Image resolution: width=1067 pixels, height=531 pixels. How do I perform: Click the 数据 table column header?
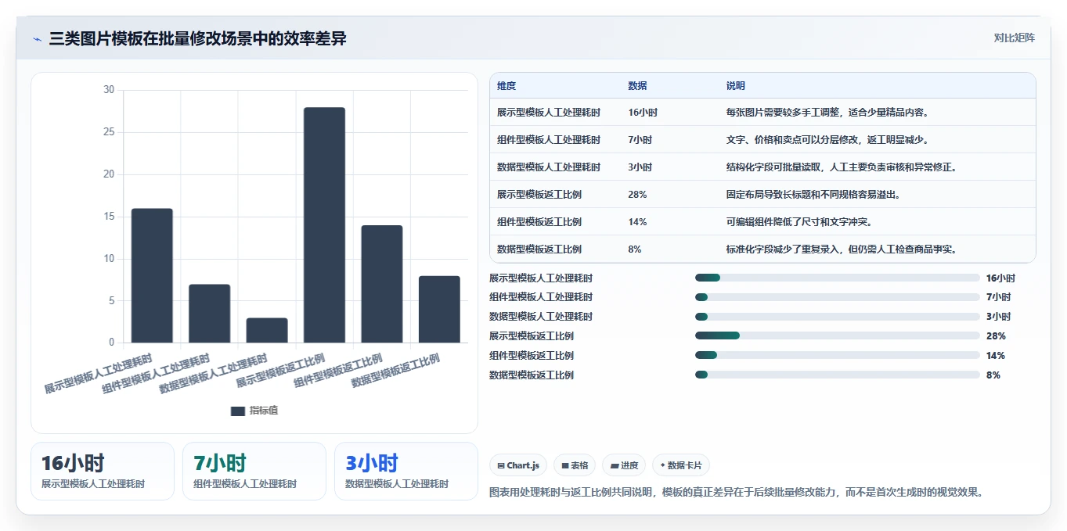pyautogui.click(x=638, y=86)
